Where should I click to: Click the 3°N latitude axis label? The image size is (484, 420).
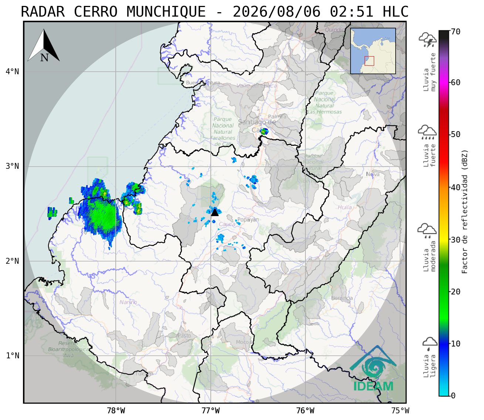coord(13,166)
